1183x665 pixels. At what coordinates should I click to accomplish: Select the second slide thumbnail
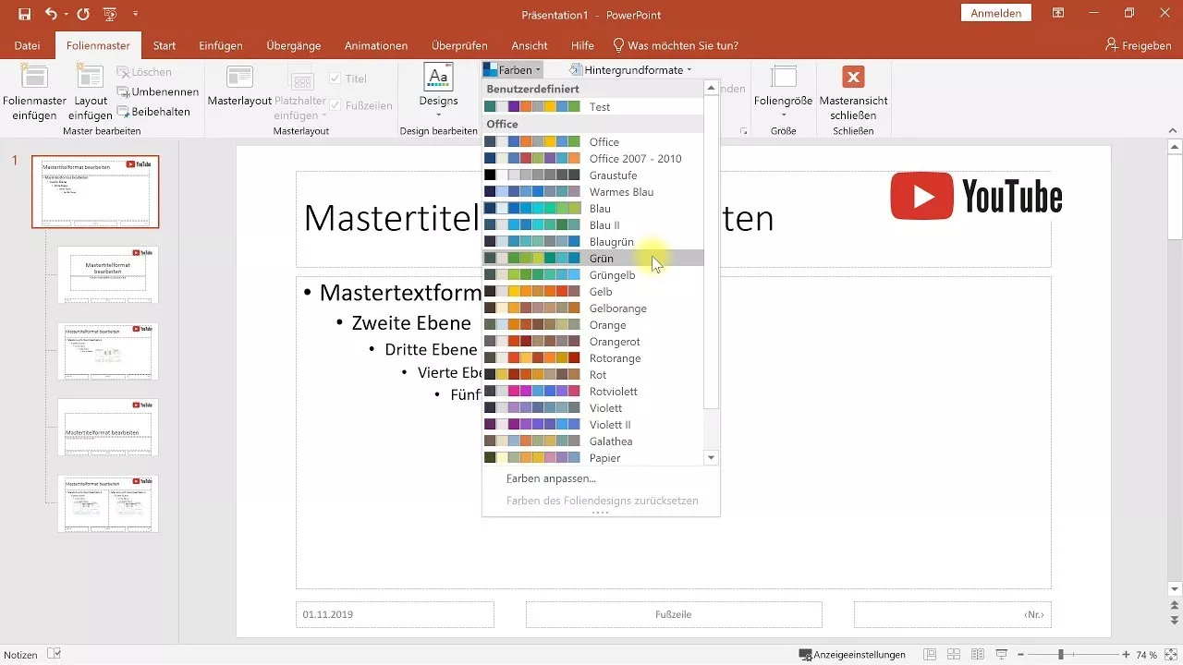(108, 274)
